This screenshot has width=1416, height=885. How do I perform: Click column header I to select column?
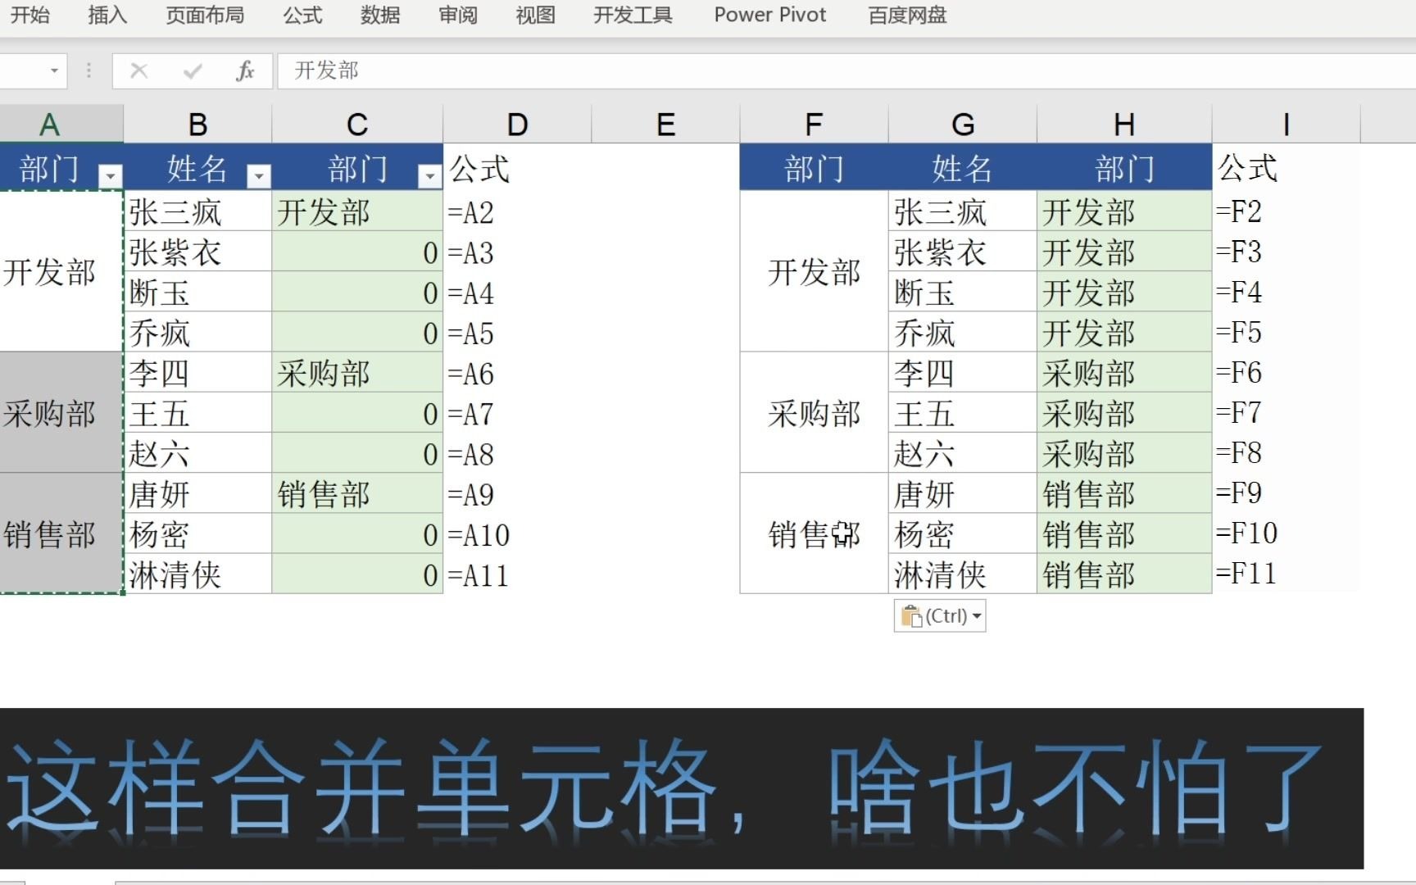(1285, 124)
